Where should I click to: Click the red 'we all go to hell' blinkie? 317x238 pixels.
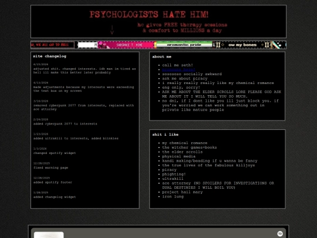click(x=53, y=45)
